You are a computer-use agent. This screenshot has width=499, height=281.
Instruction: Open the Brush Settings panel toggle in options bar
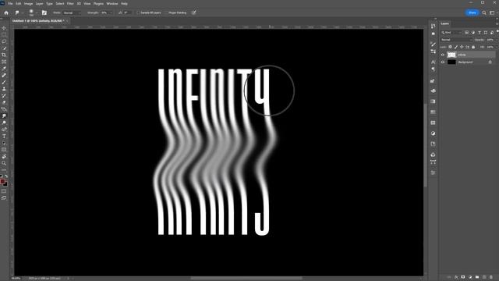44,12
